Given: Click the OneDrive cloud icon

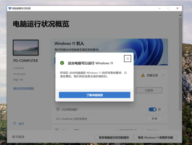Looking at the screenshot, I should pos(58,119).
